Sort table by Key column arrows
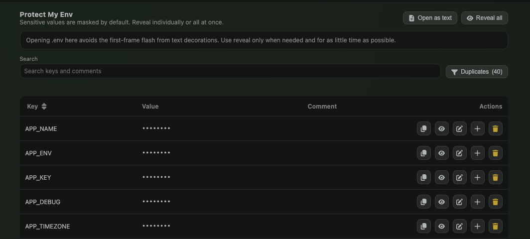530x239 pixels. 44,106
